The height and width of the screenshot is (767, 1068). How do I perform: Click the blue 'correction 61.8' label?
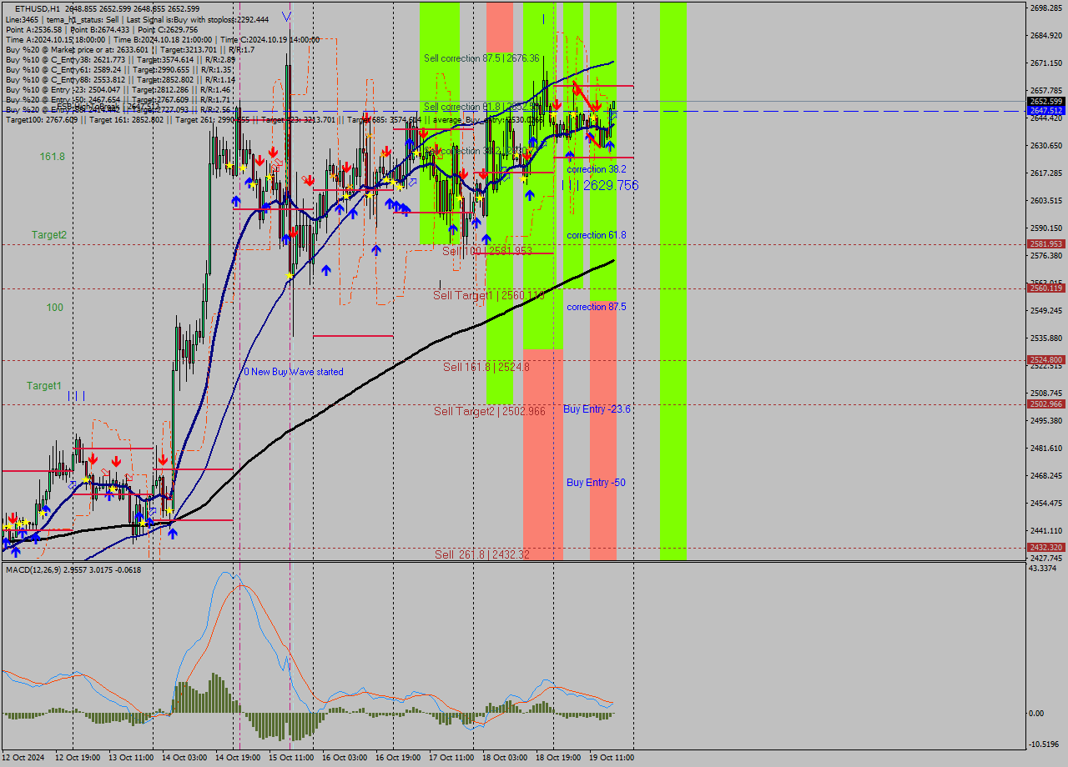point(597,235)
